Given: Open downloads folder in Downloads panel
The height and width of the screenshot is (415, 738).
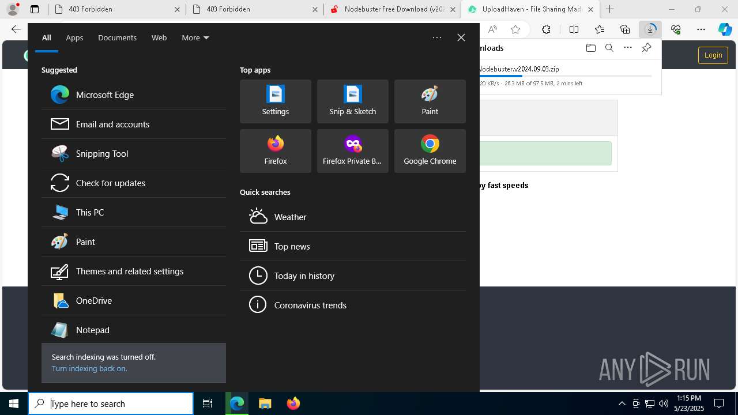Looking at the screenshot, I should tap(590, 48).
